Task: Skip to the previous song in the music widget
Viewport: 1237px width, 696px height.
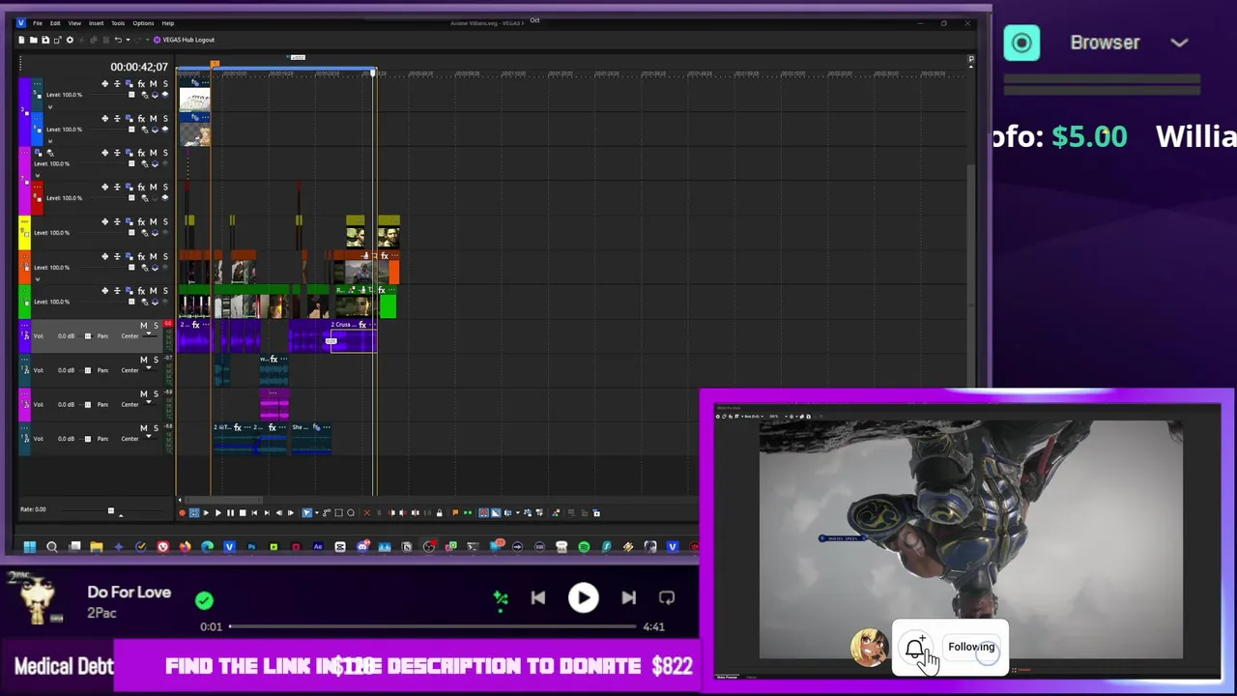Action: point(538,597)
